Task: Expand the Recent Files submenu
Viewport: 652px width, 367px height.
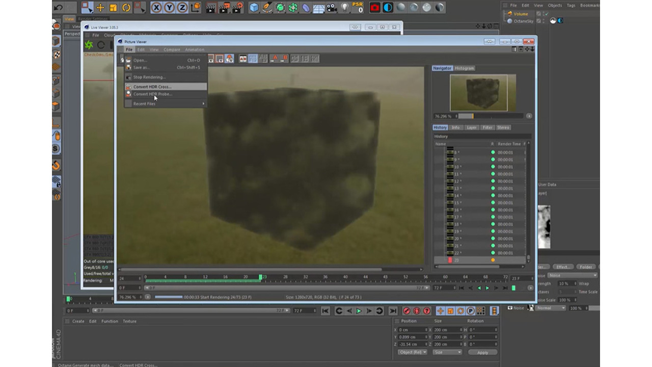Action: coord(166,103)
